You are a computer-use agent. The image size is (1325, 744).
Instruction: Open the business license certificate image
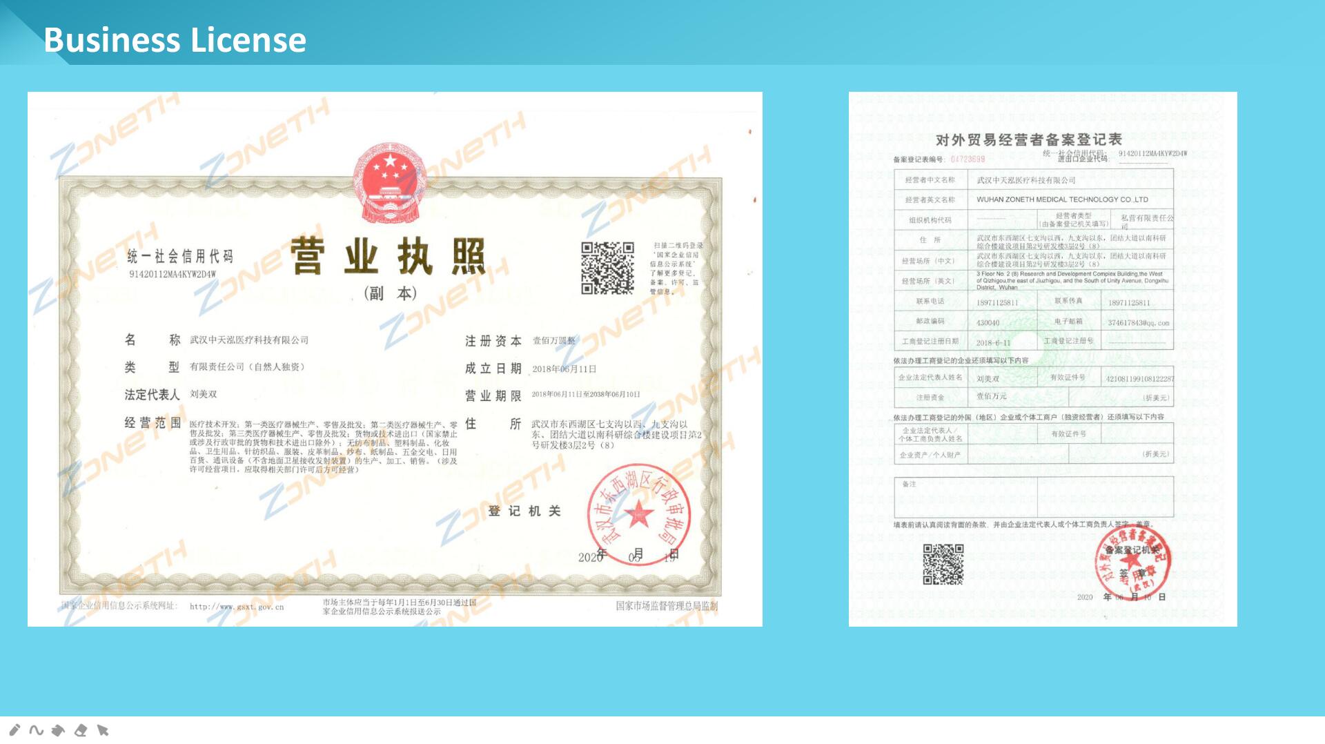click(395, 359)
